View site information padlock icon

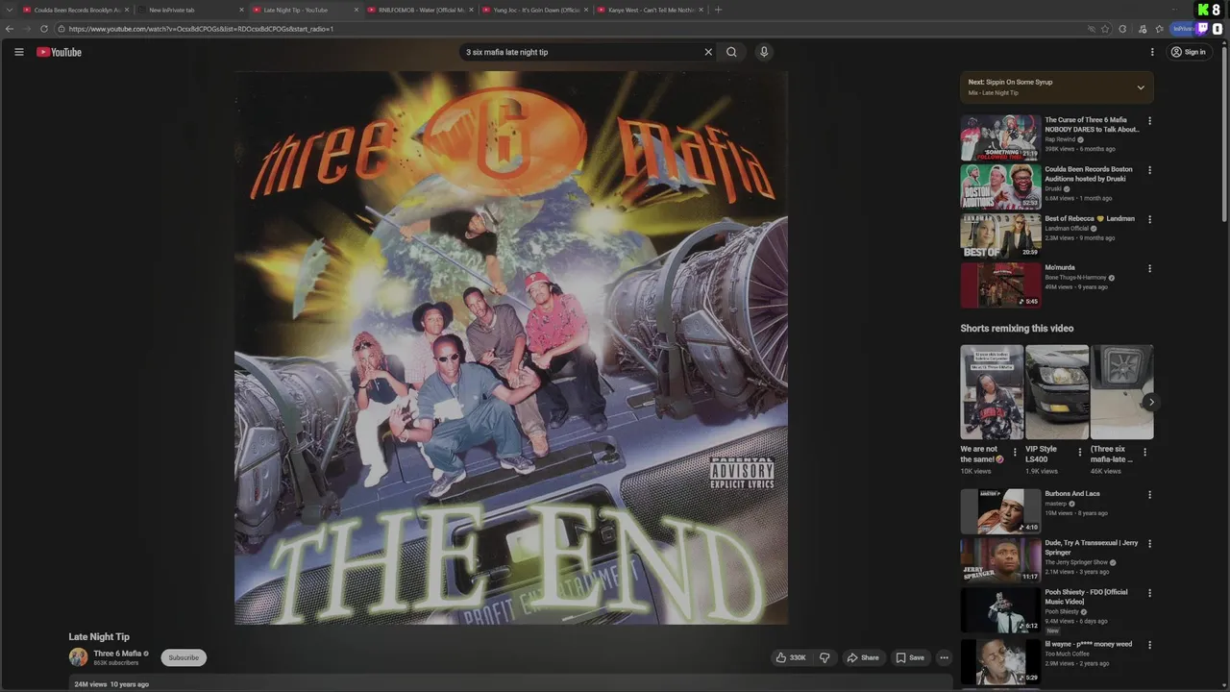click(x=61, y=29)
